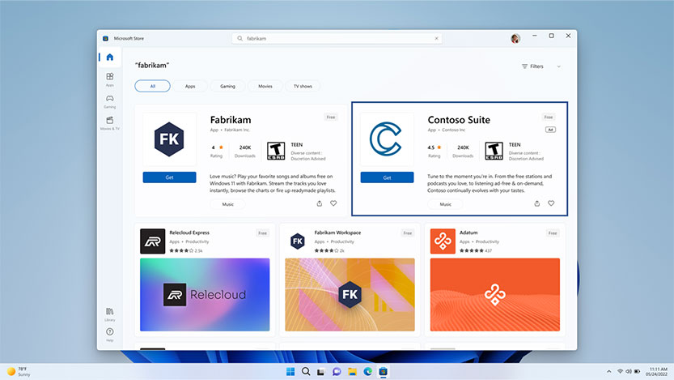This screenshot has width=674, height=380.
Task: Expand the Filters dropdown
Action: pyautogui.click(x=540, y=66)
